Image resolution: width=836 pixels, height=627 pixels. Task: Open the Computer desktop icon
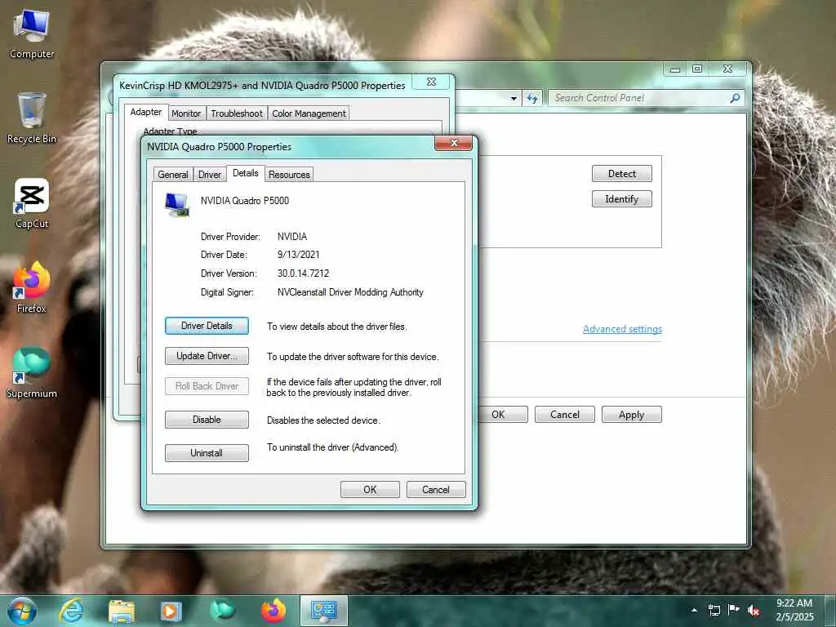[x=32, y=33]
